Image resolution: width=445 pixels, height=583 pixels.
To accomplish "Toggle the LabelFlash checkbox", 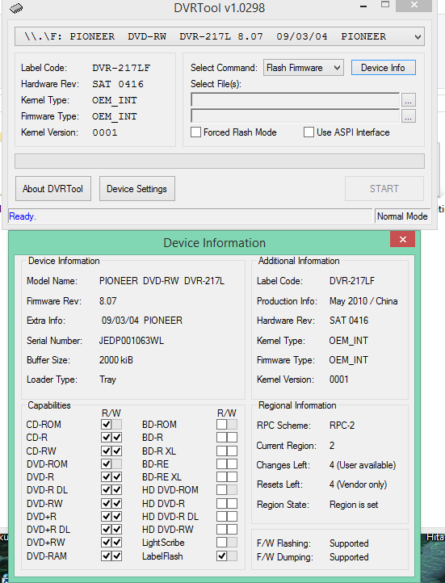I will [x=221, y=556].
